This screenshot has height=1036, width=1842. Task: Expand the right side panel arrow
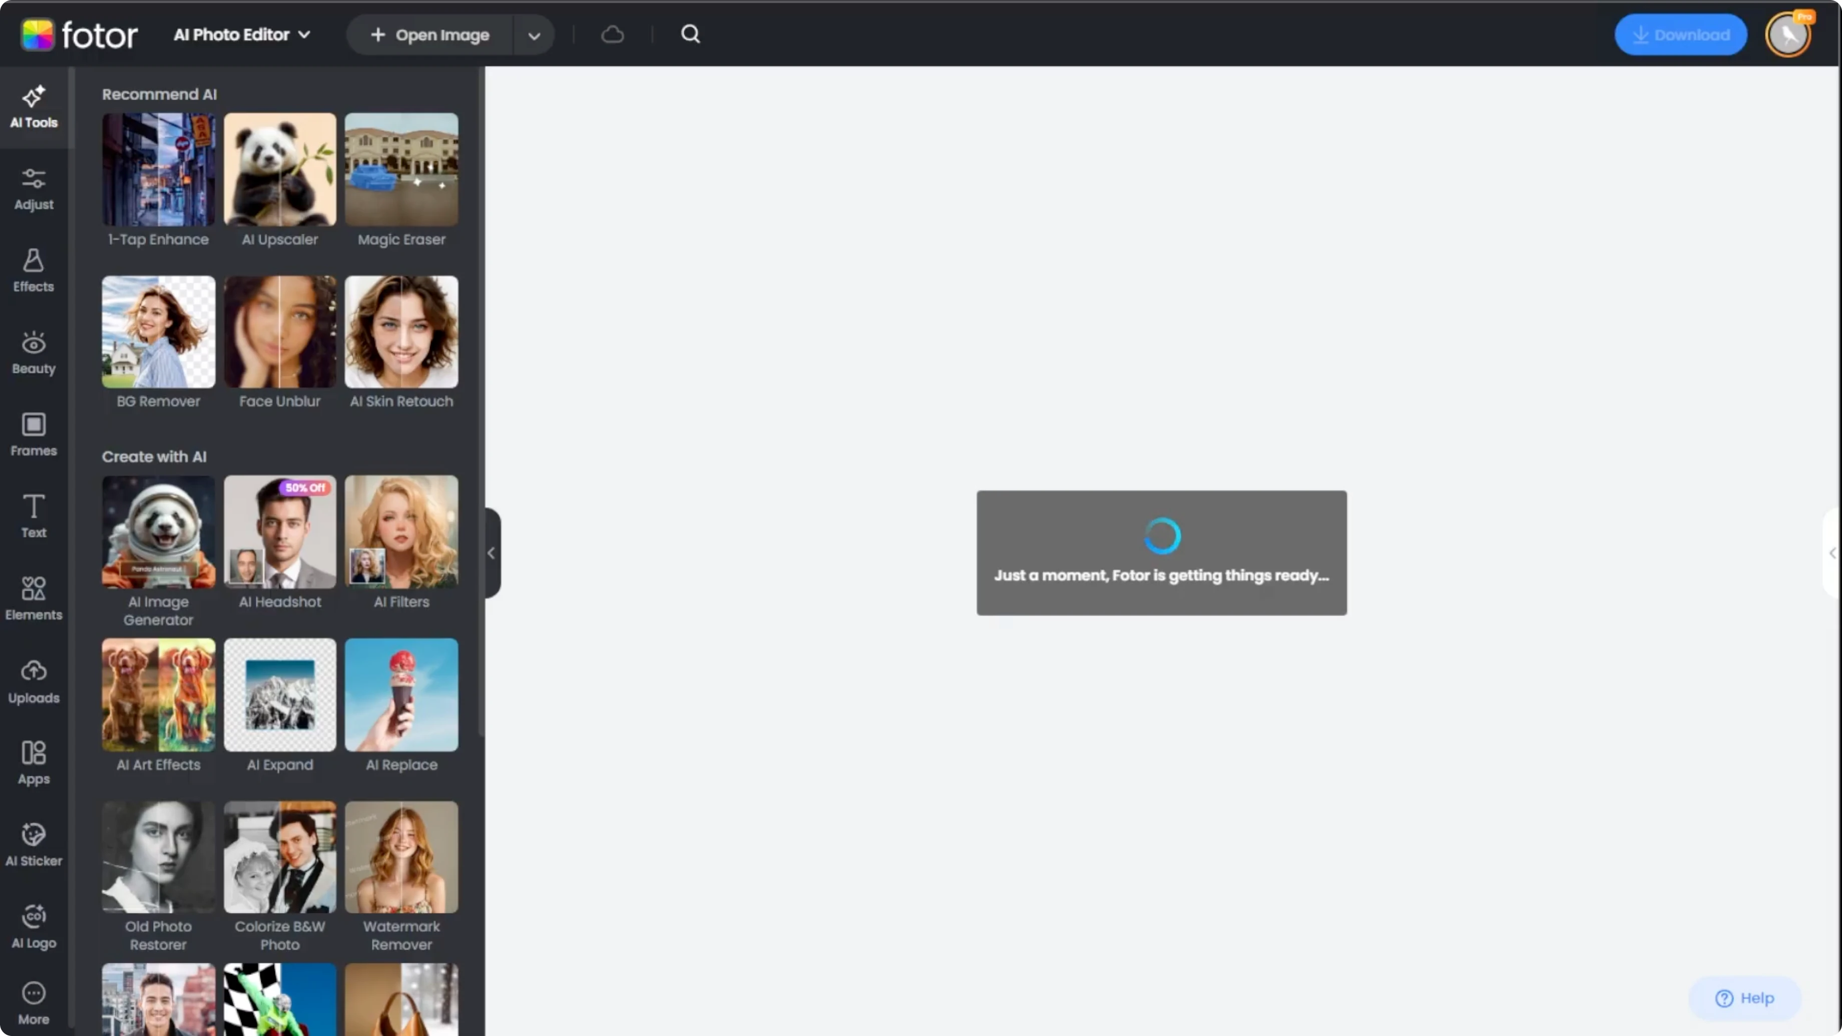click(x=1832, y=553)
